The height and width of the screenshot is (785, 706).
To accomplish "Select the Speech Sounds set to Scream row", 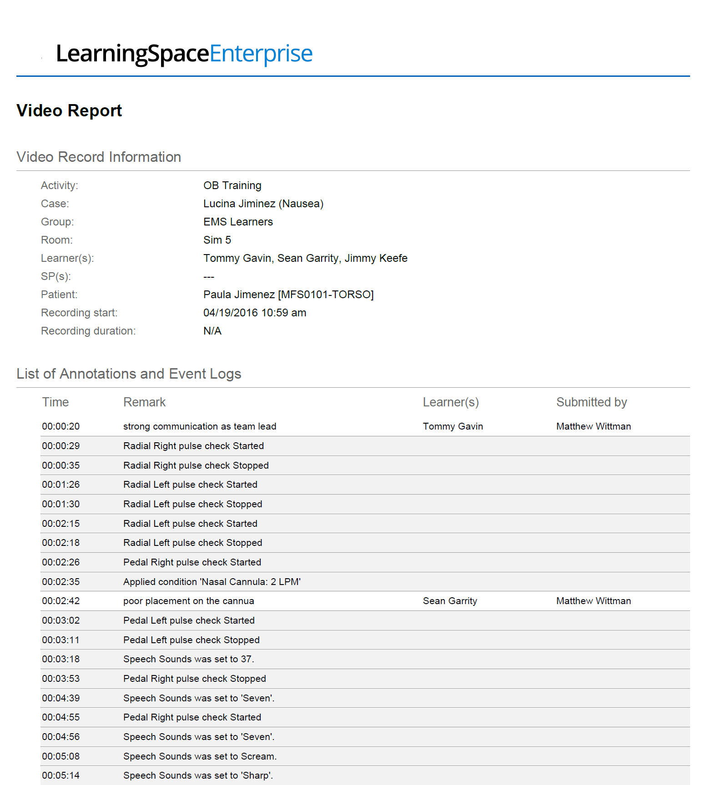I will [x=365, y=756].
